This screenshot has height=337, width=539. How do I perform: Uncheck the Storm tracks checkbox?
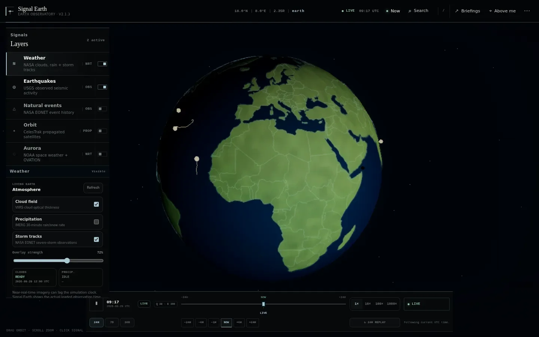(x=96, y=239)
